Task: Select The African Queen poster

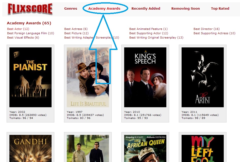Action: [145, 148]
